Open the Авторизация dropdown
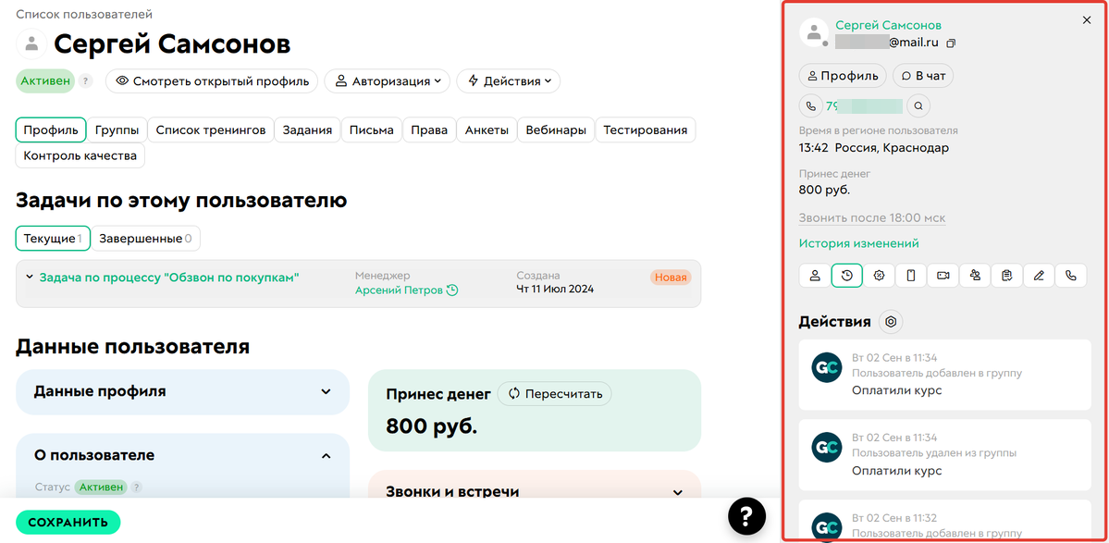Image resolution: width=1109 pixels, height=543 pixels. [387, 80]
